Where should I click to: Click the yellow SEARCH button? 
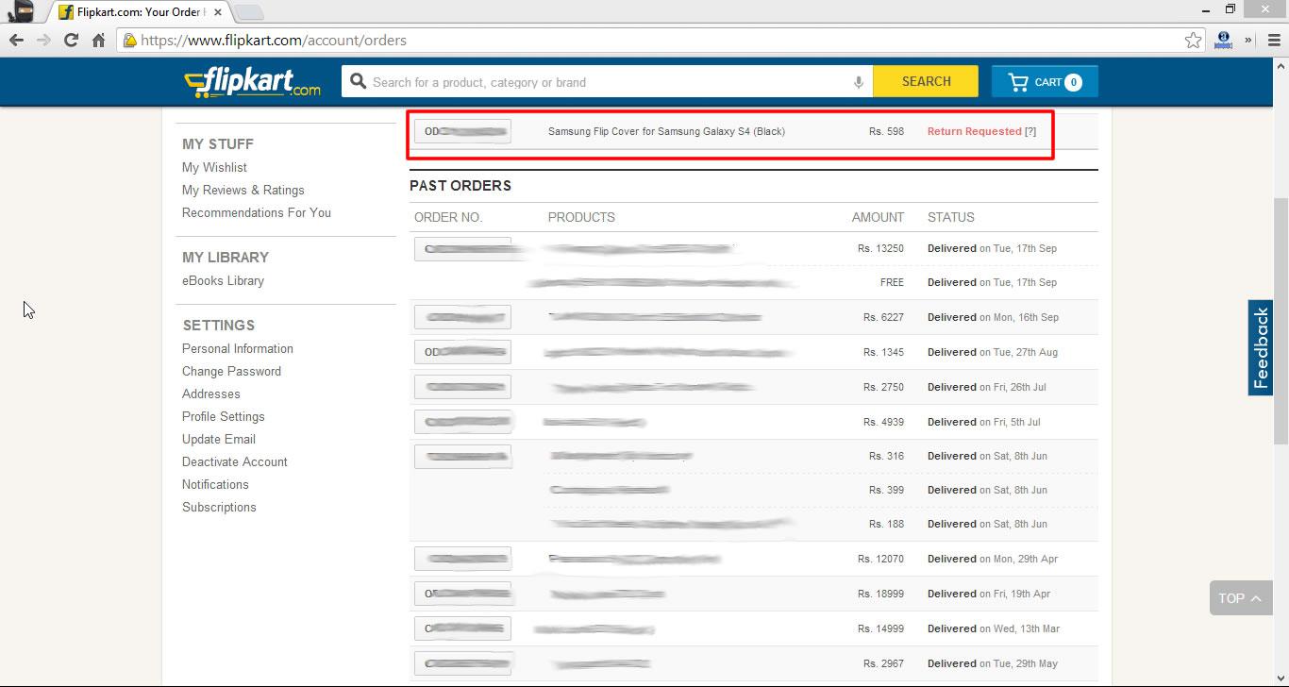[926, 81]
